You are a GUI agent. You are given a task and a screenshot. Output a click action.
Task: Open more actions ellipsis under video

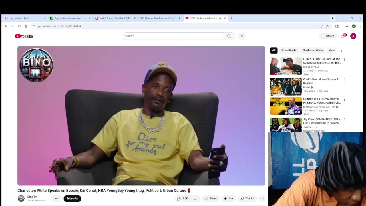(262, 199)
